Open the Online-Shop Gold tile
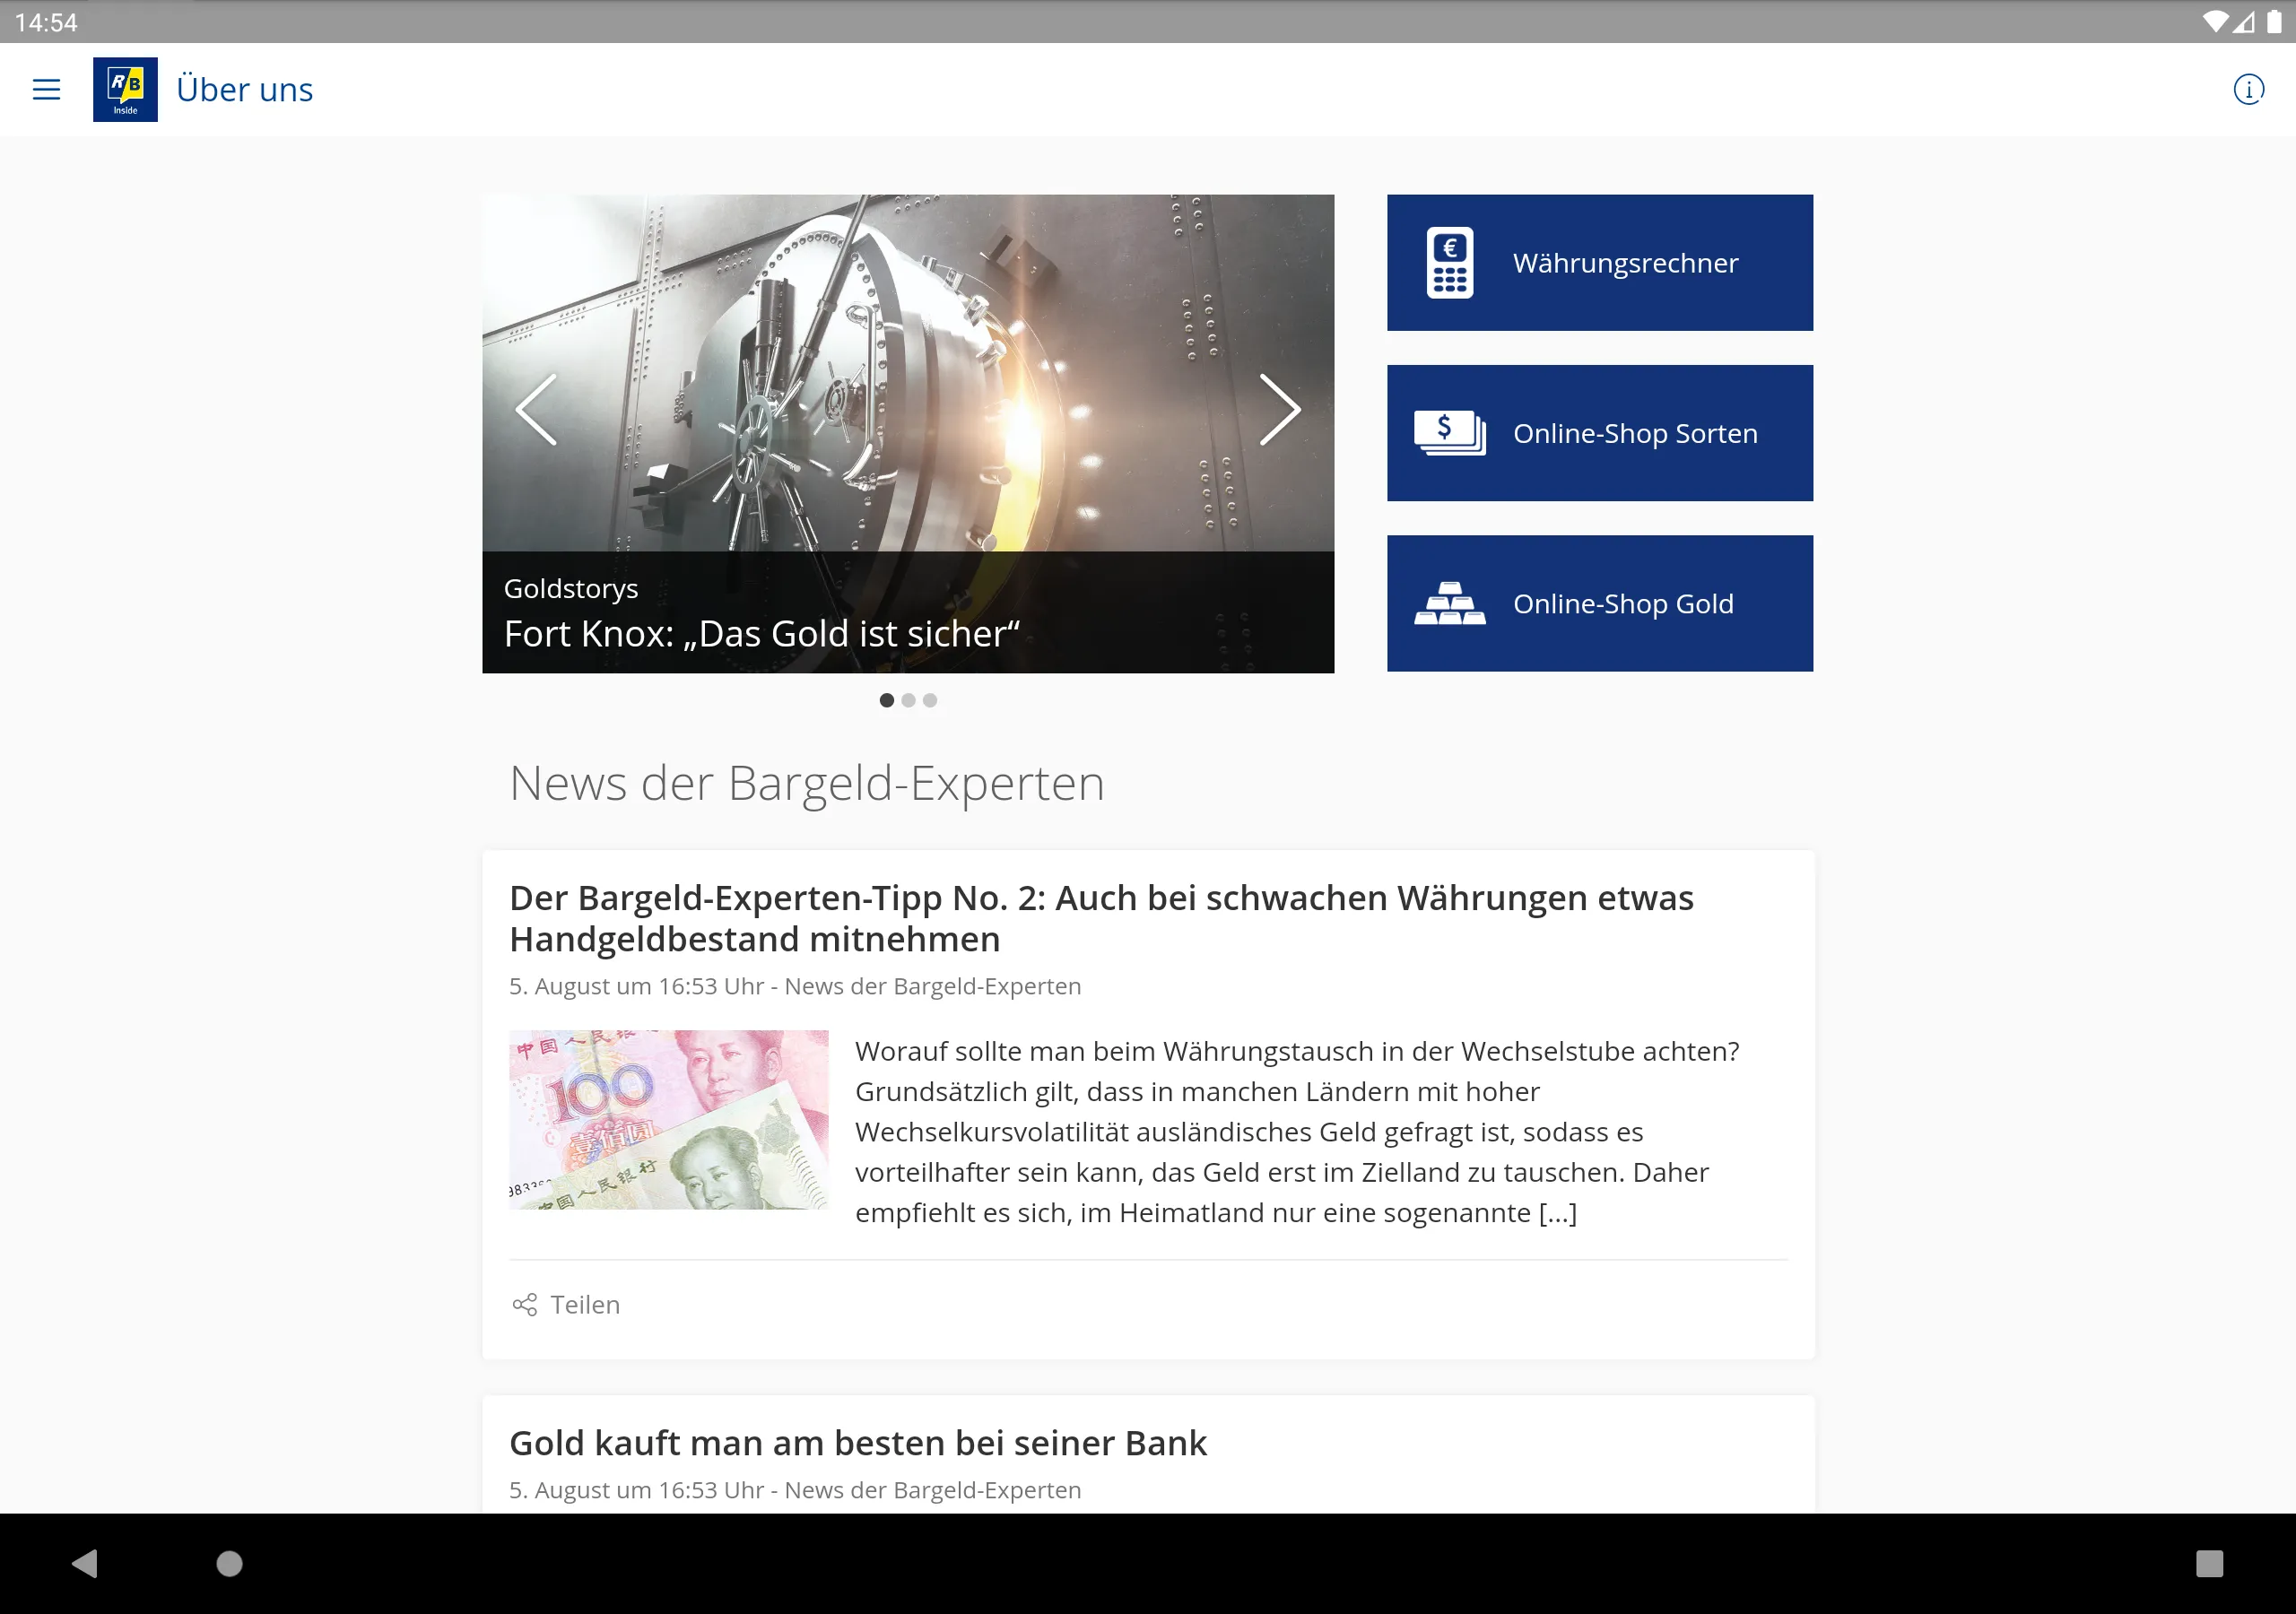 (x=1599, y=603)
